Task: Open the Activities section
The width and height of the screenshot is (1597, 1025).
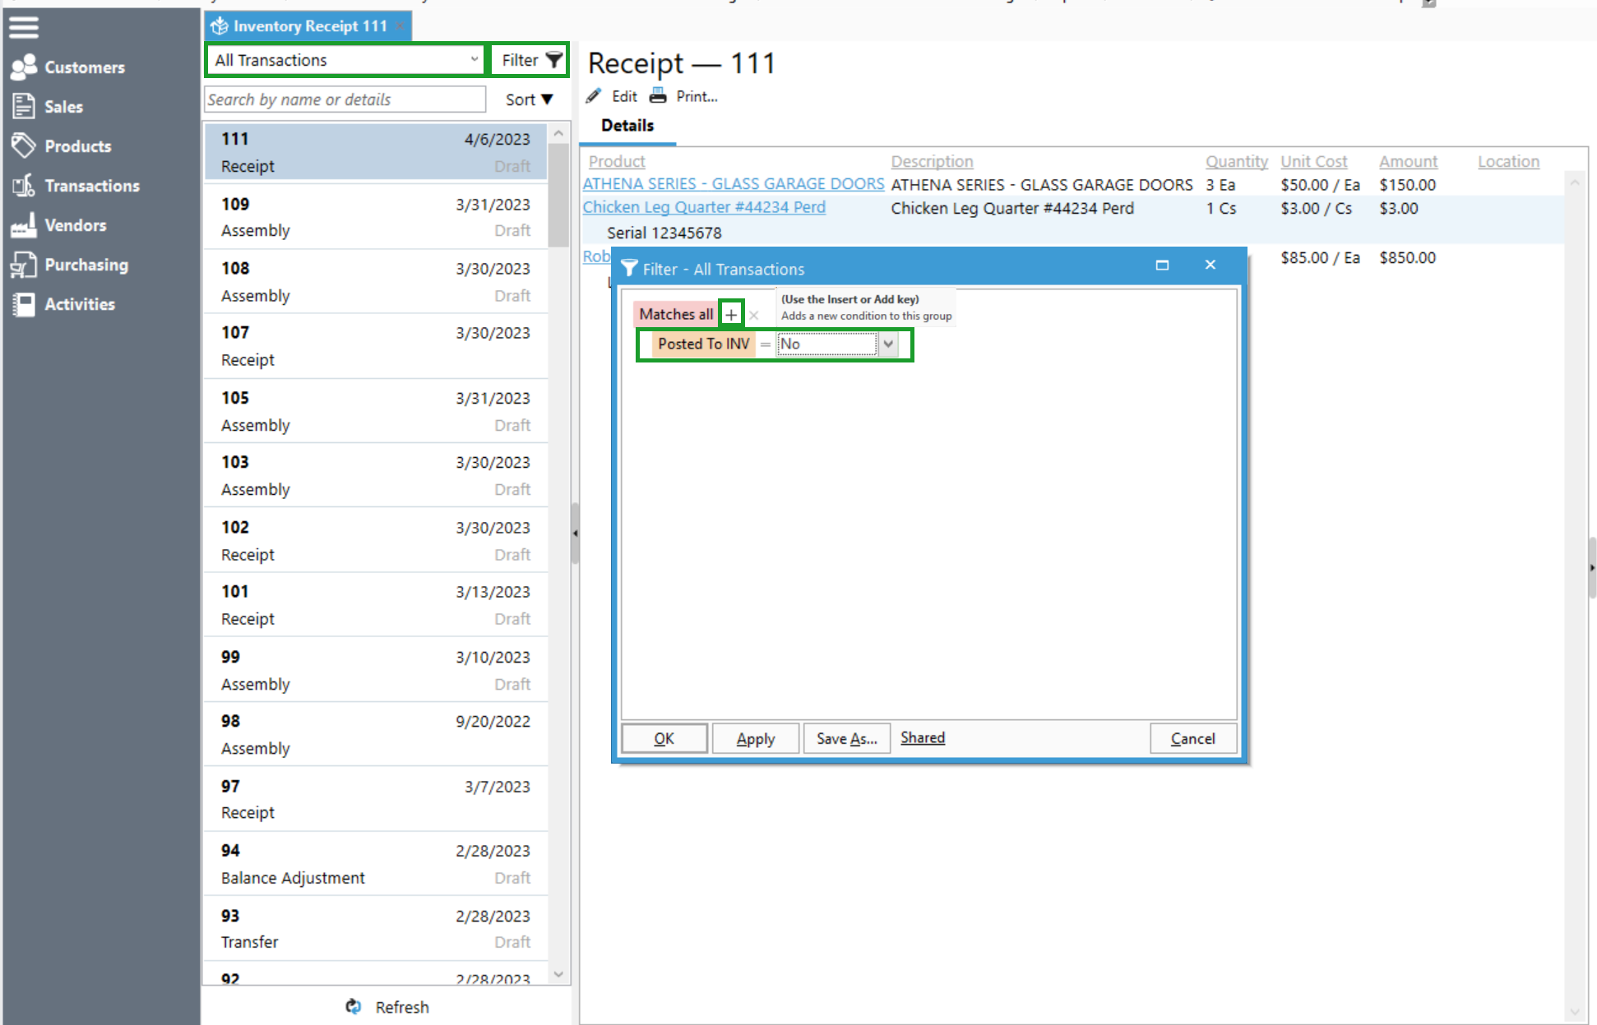Action: (80, 304)
